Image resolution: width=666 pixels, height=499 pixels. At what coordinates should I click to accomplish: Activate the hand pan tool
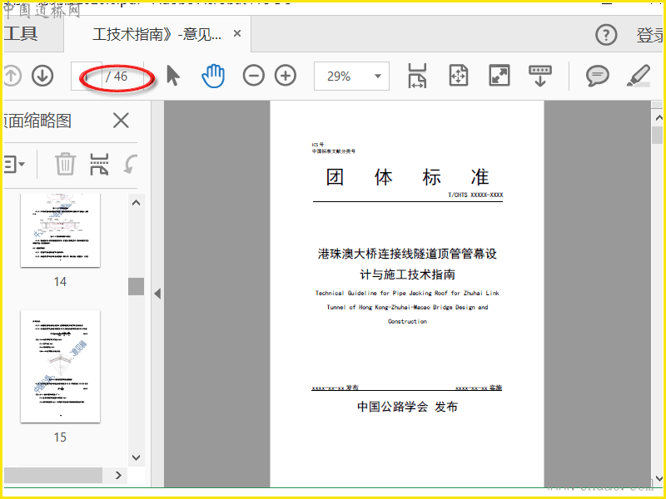pyautogui.click(x=213, y=76)
